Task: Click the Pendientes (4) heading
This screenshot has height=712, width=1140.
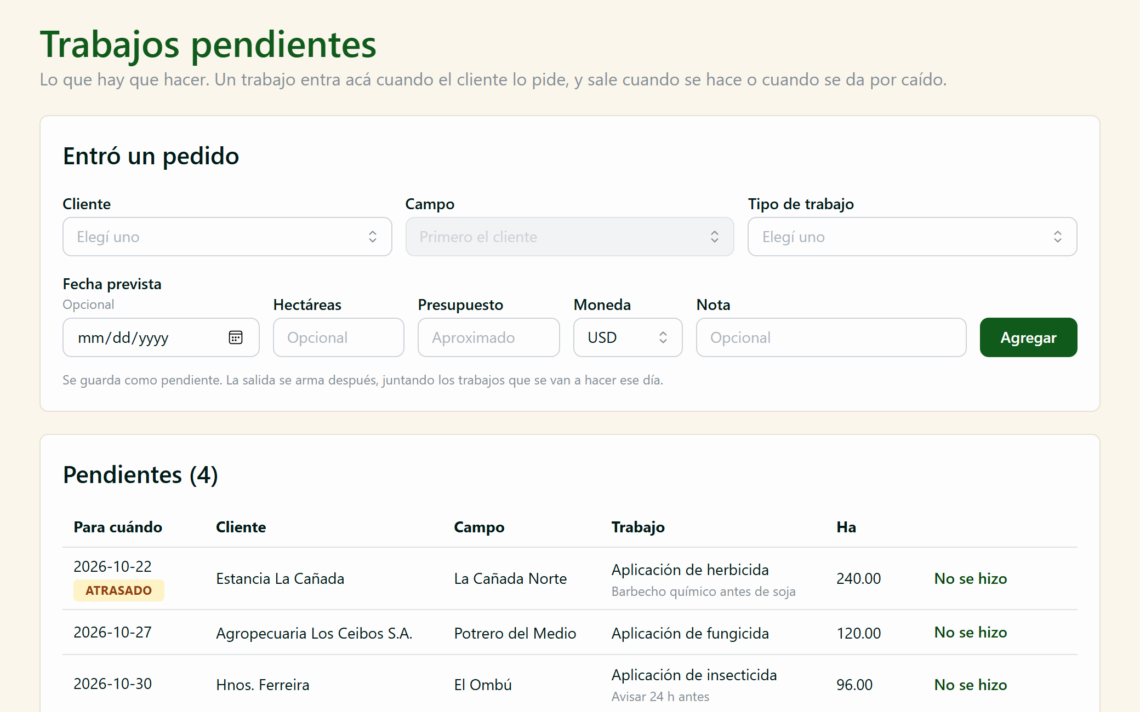Action: point(140,474)
